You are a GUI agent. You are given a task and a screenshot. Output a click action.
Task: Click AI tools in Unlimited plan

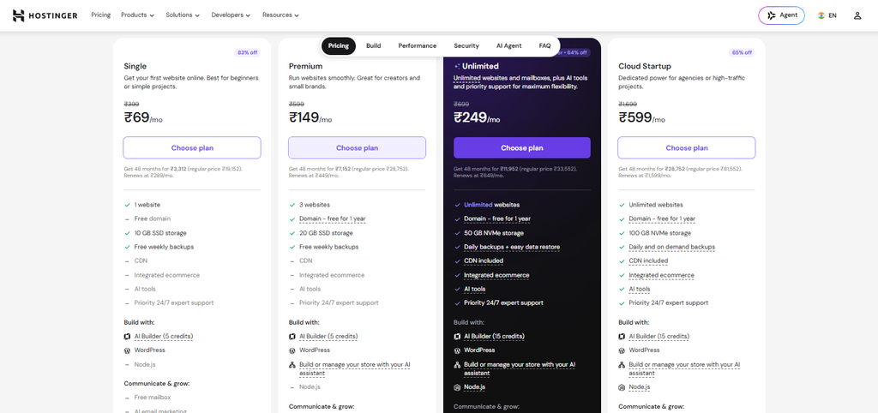[x=474, y=290]
